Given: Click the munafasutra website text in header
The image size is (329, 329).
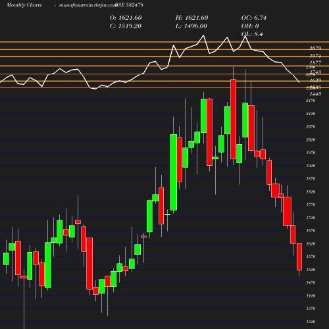Looking at the screenshot, I should (x=88, y=5).
